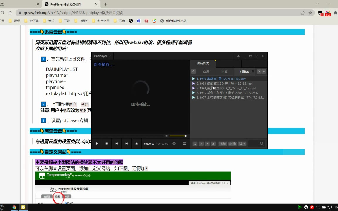This screenshot has height=211, width=338.
Task: Switch to the 迅雷 playlist tab
Action: pyautogui.click(x=224, y=72)
